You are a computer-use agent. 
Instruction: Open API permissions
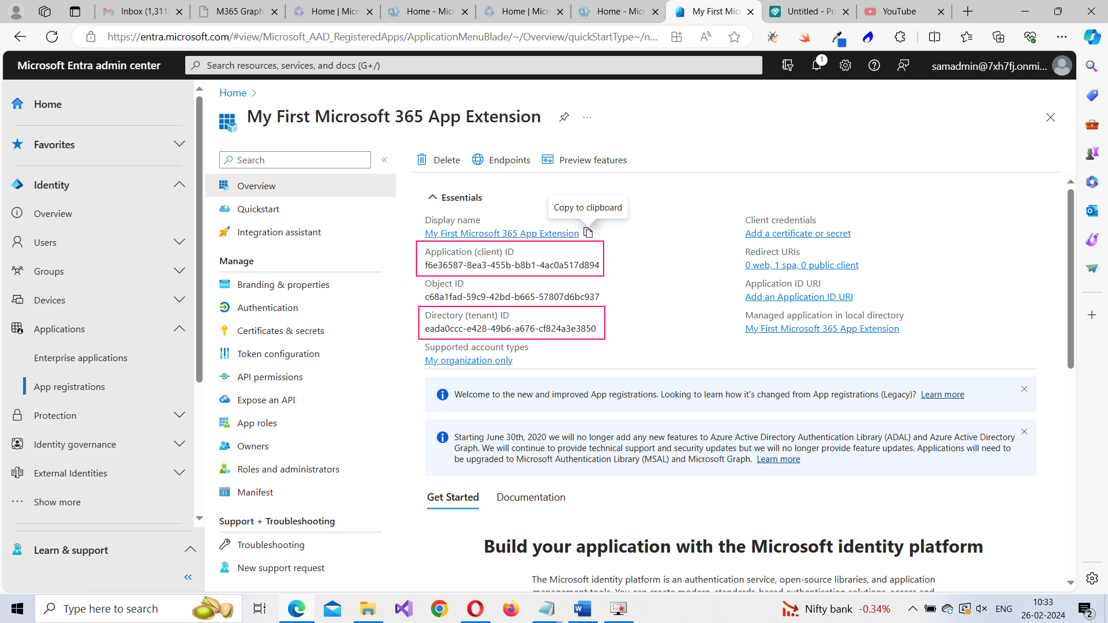[x=269, y=377]
